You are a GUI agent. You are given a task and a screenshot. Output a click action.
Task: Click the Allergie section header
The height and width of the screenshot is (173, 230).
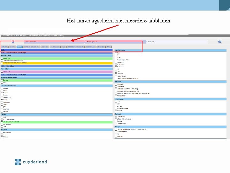point(171,127)
